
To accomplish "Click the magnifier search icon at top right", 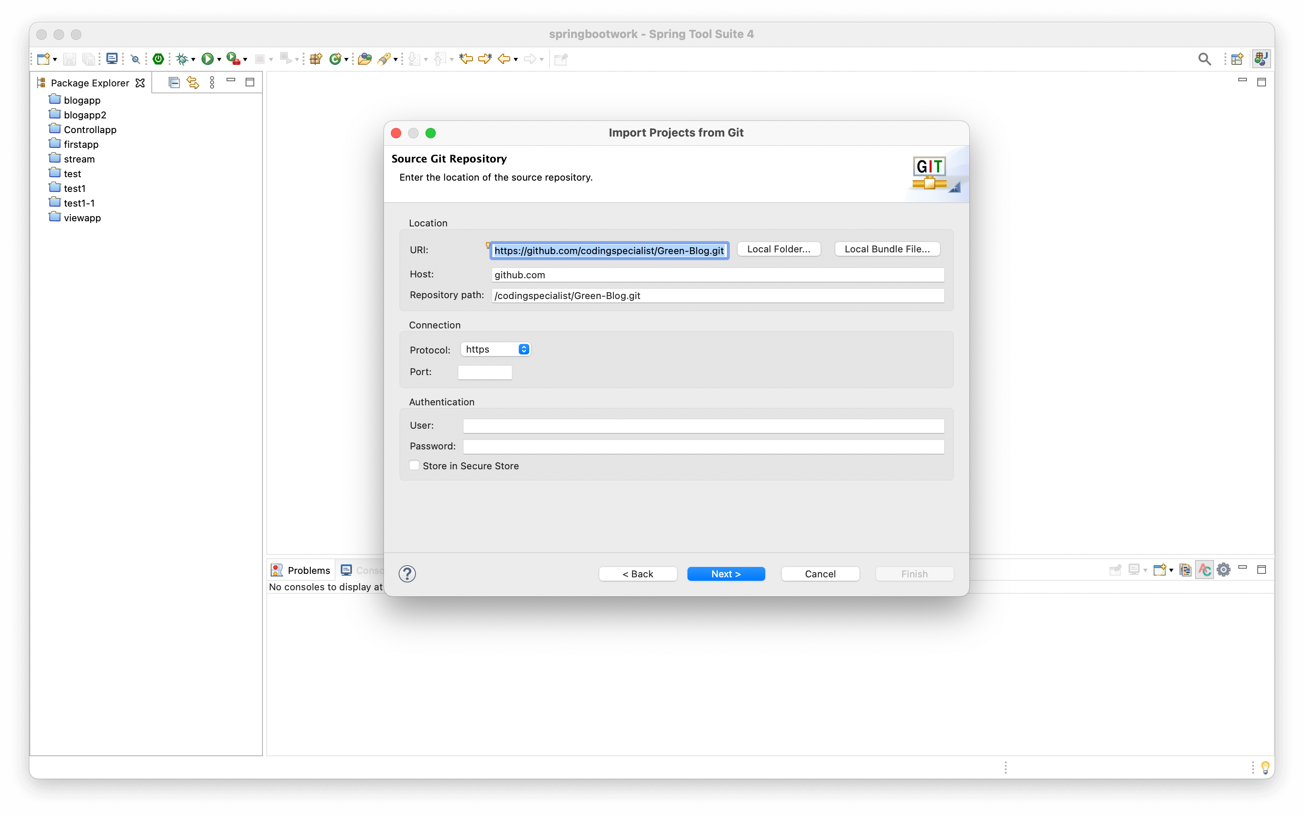I will pos(1204,59).
